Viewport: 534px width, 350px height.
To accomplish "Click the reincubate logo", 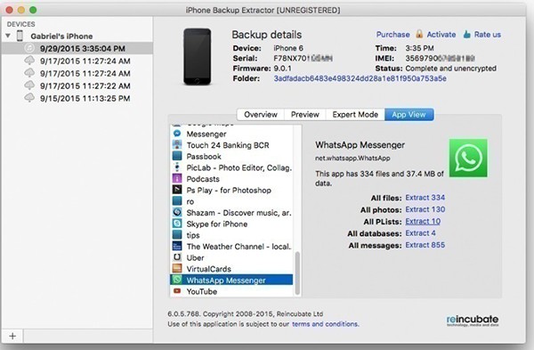I will pos(473,321).
